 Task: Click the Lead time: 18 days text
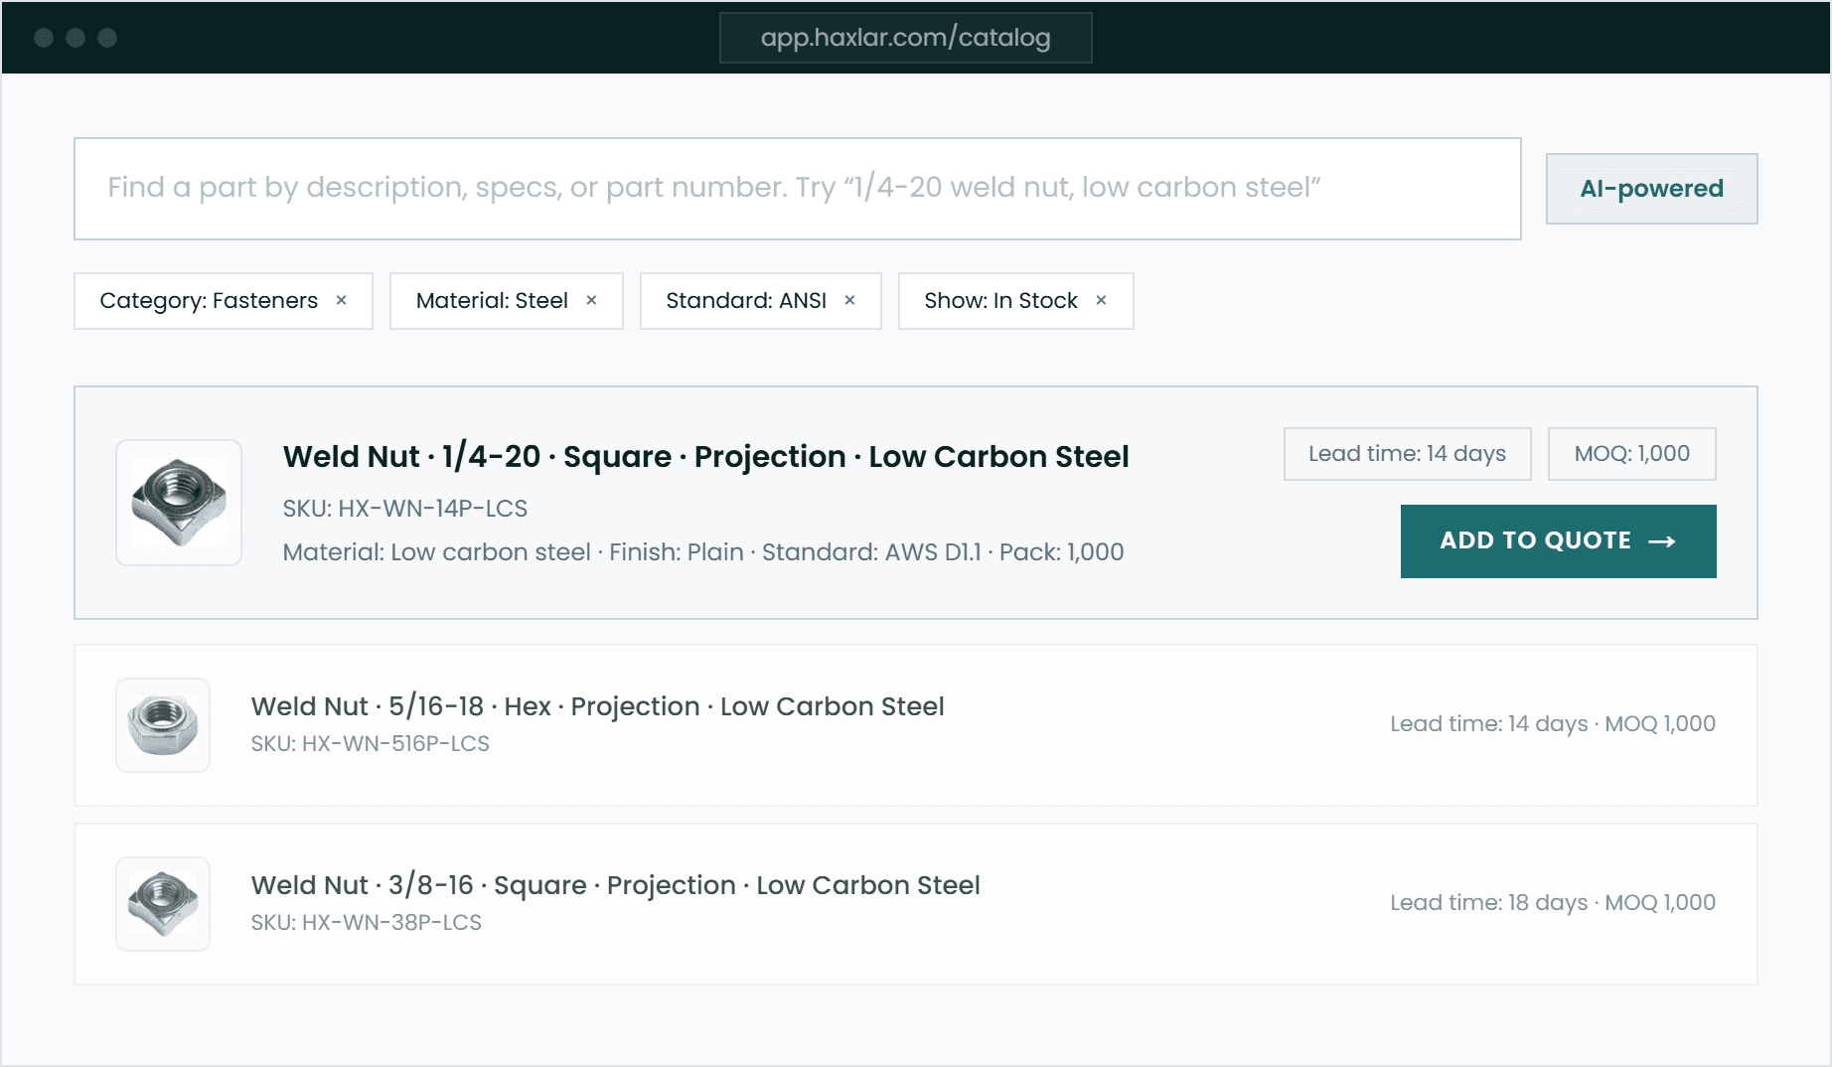[x=1488, y=903]
